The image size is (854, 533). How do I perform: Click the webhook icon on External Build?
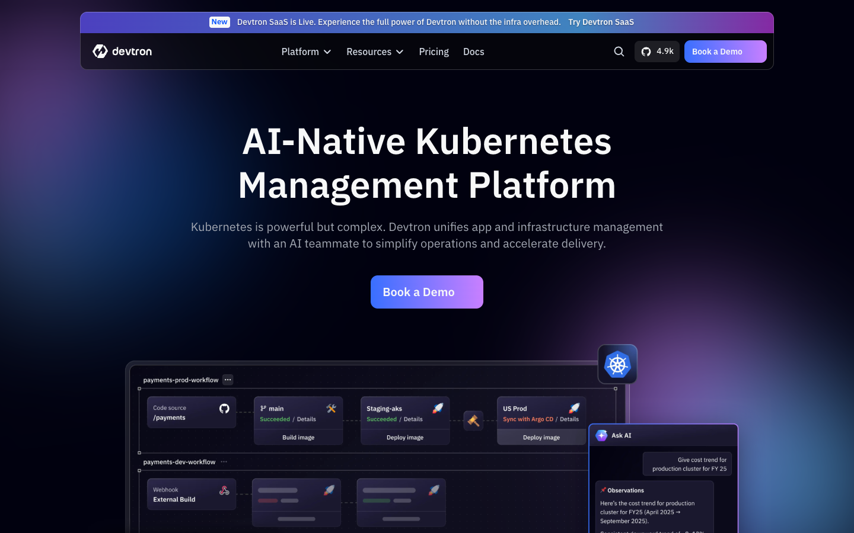(x=224, y=490)
